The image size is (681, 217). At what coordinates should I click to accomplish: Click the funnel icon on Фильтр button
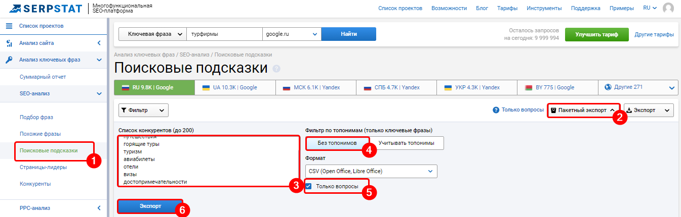point(124,110)
